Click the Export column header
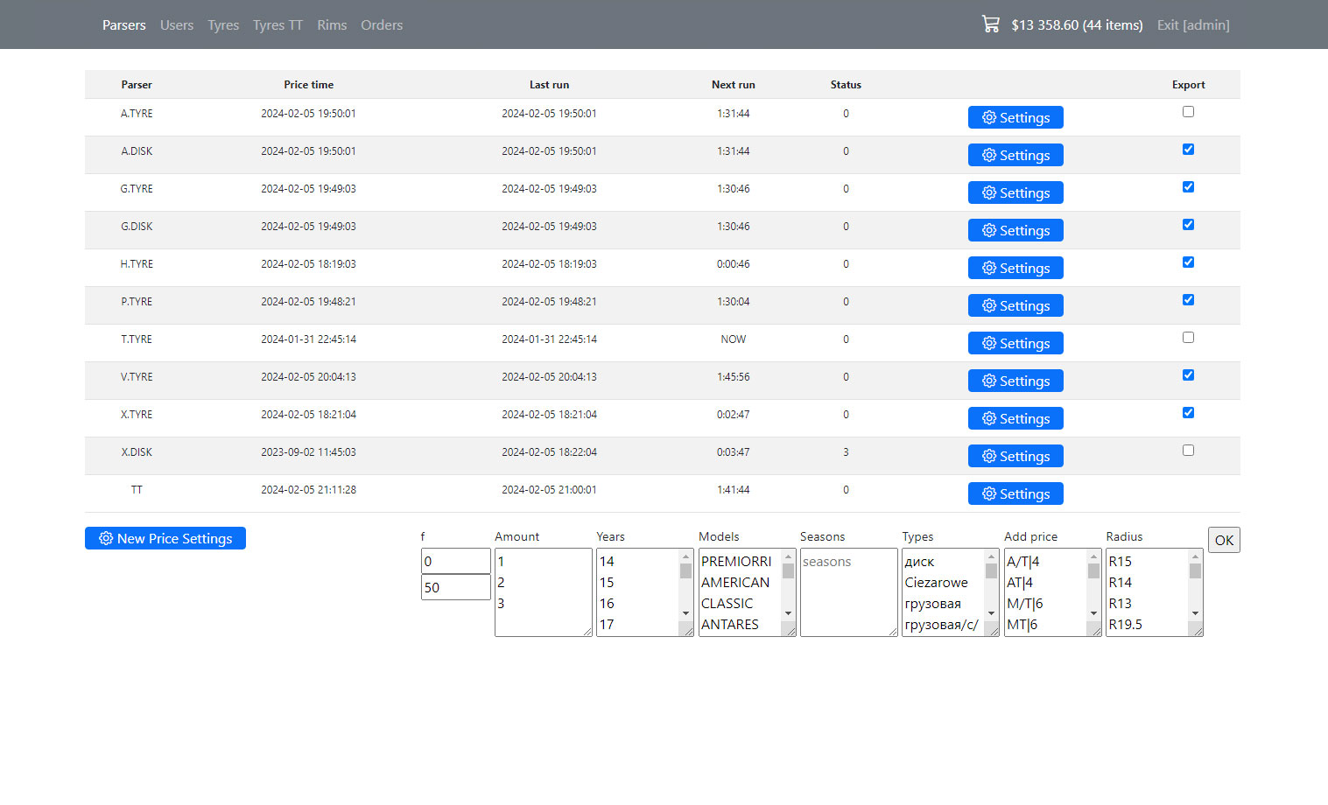Screen dimensions: 1328x805 pos(1188,85)
